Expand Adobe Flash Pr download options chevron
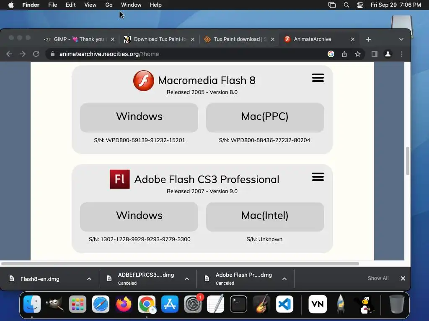Viewport: 429px width, 321px height. pos(284,279)
